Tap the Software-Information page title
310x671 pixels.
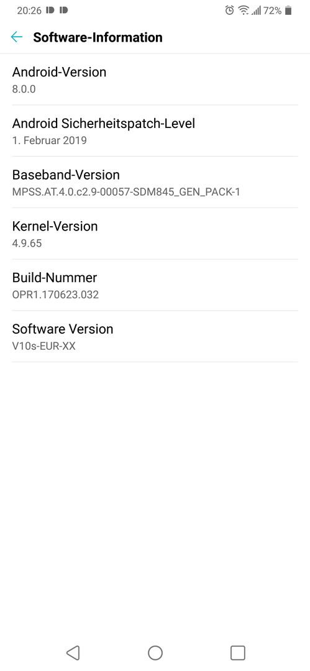tap(98, 37)
